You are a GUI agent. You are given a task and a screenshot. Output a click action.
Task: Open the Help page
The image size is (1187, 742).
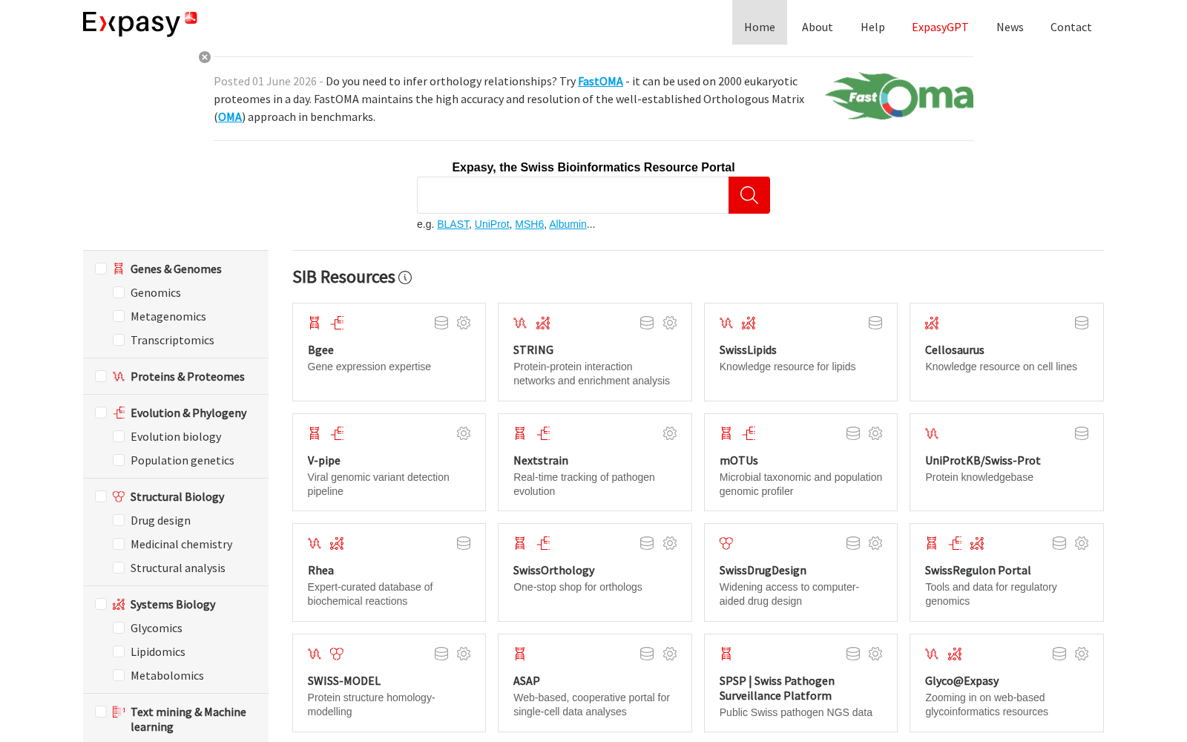pos(872,27)
